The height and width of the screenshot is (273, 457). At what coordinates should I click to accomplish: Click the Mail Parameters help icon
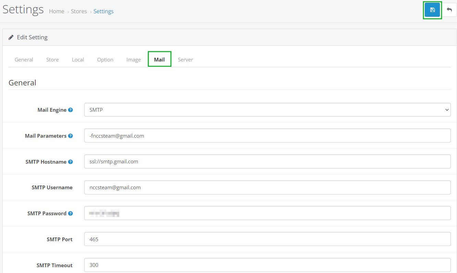70,136
